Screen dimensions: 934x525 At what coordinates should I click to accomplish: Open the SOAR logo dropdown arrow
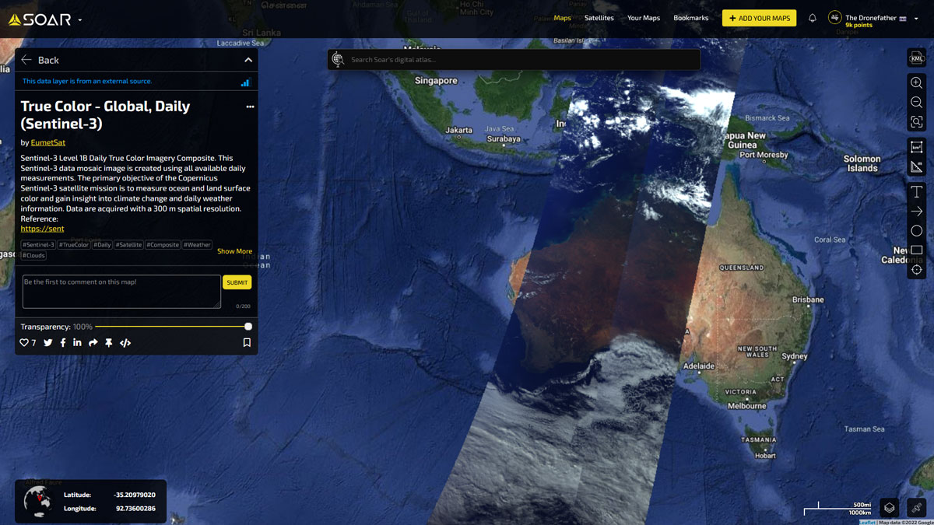pos(80,19)
